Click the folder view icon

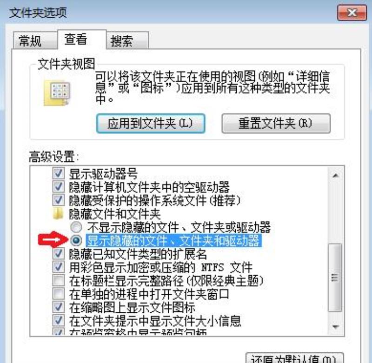pyautogui.click(x=57, y=92)
